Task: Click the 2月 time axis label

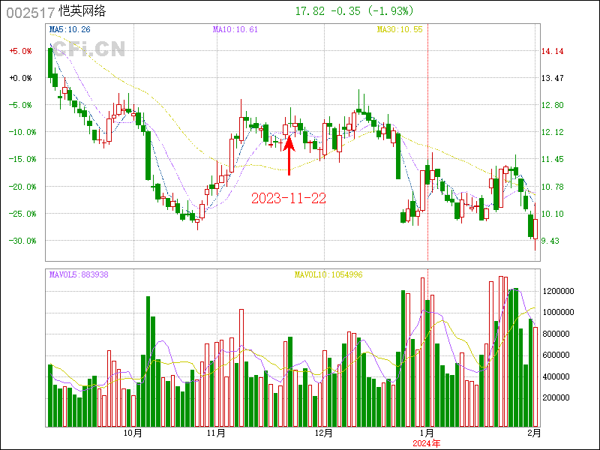Action: (x=533, y=433)
